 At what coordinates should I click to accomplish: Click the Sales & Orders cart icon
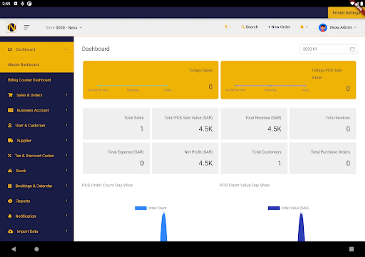(x=11, y=95)
